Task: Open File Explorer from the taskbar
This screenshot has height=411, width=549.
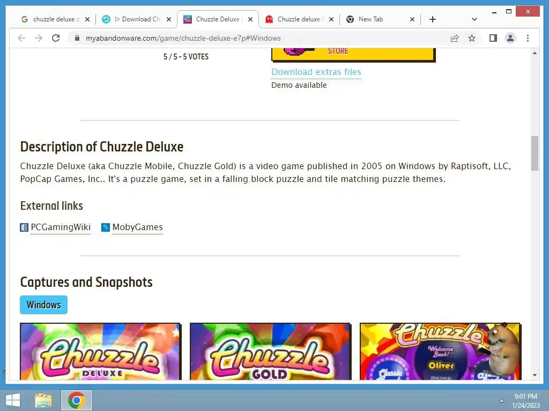Action: pos(43,400)
